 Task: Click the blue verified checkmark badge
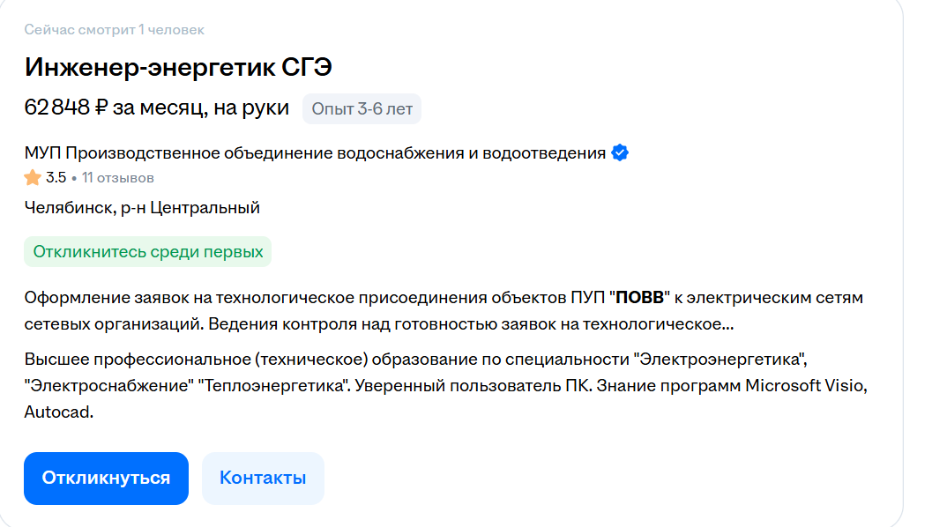(x=620, y=153)
